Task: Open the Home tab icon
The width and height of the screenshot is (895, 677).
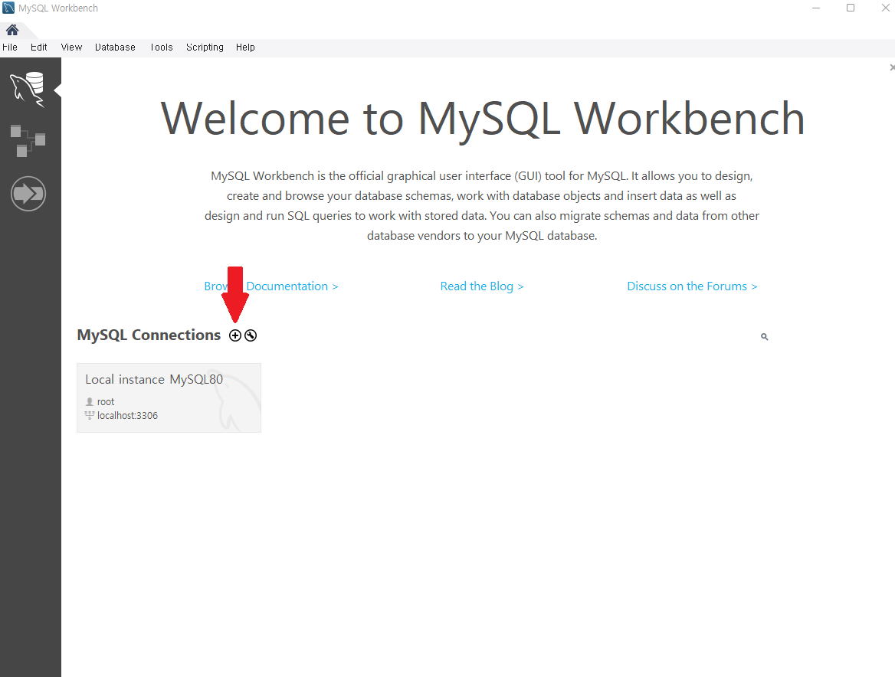Action: [12, 30]
